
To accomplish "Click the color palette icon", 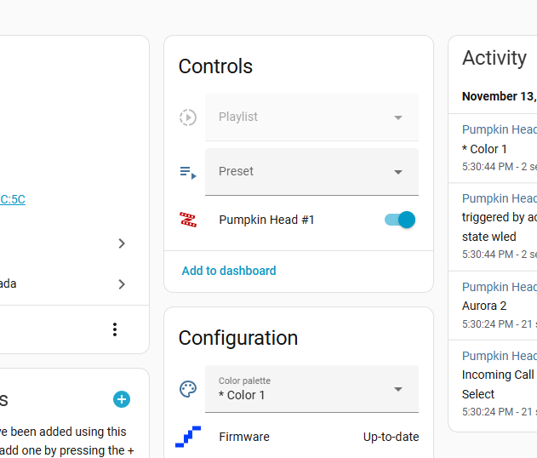I will pos(188,389).
